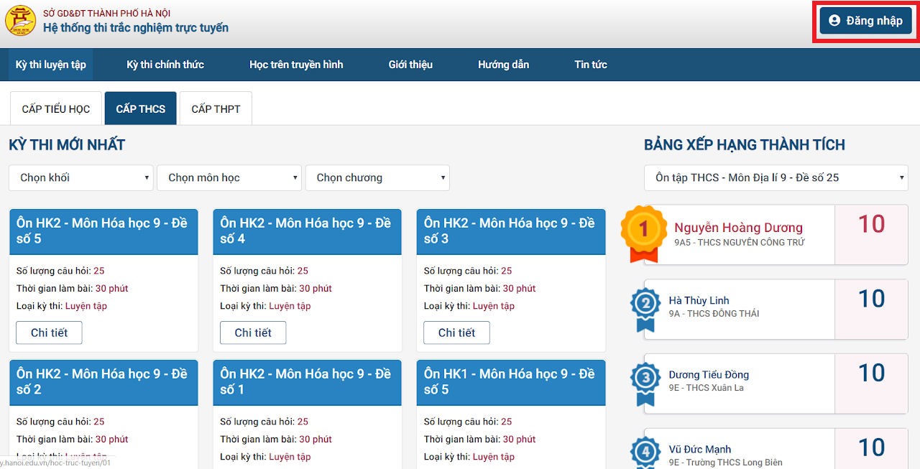Image resolution: width=920 pixels, height=469 pixels.
Task: Click 9E - THCS Xuân La text
Action: 706,388
